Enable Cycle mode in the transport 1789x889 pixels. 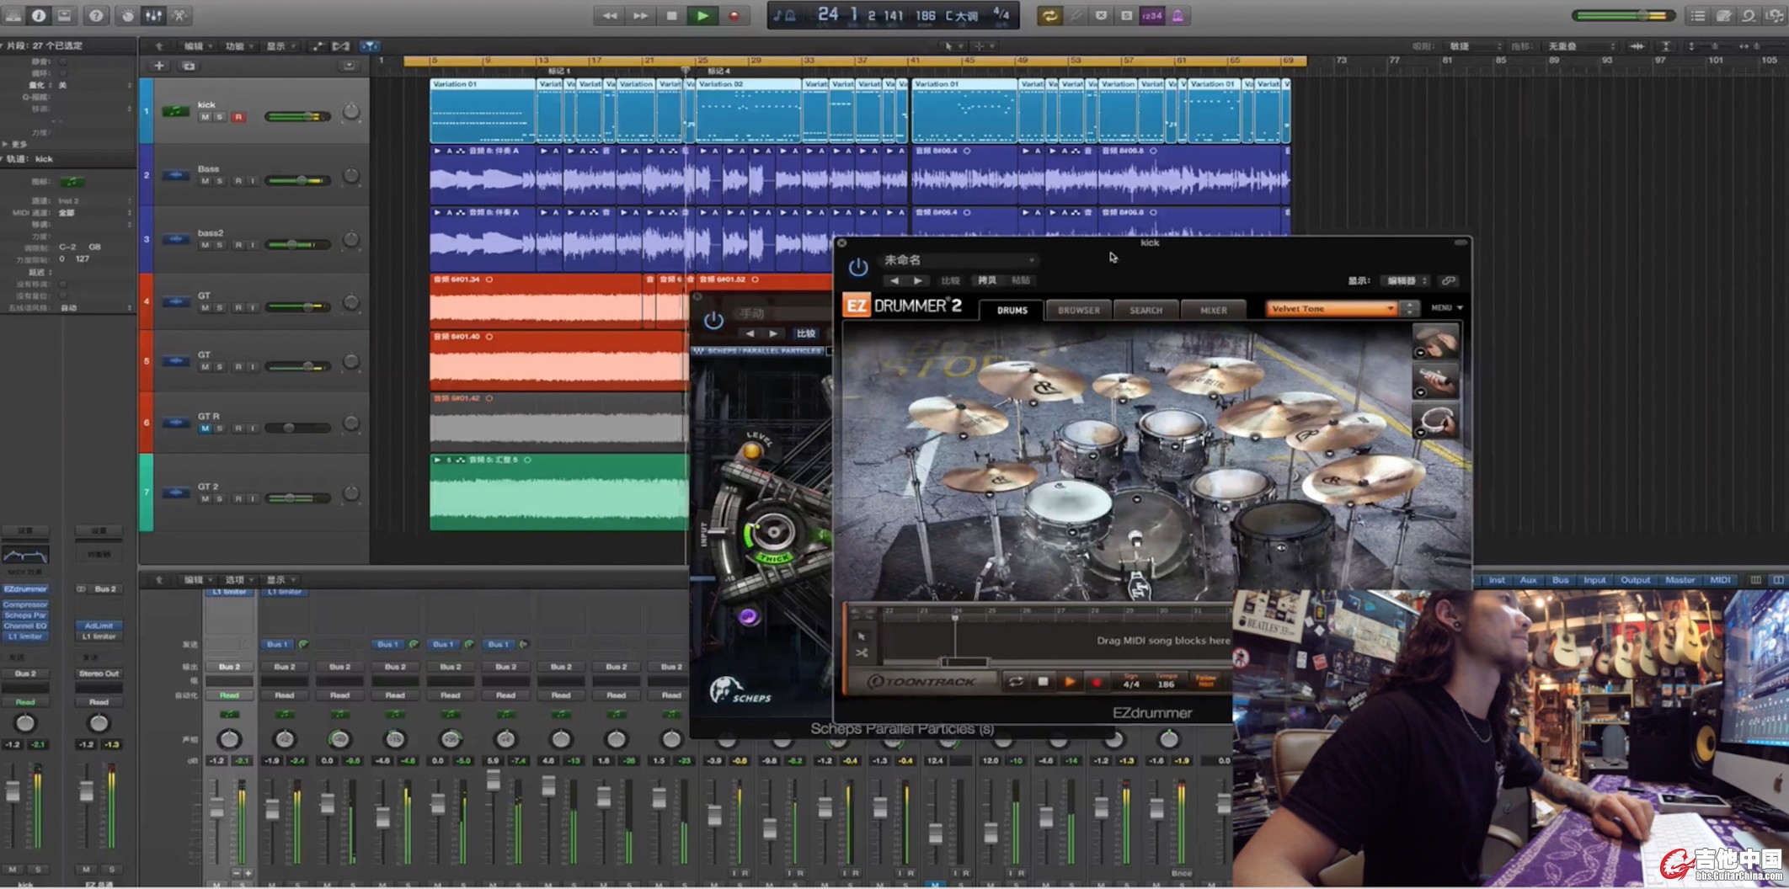point(1049,15)
